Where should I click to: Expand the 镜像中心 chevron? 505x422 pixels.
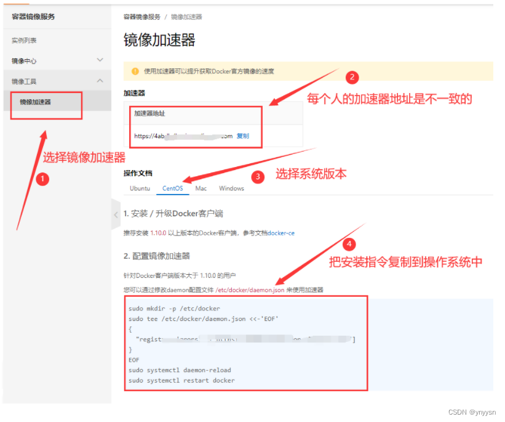[100, 60]
